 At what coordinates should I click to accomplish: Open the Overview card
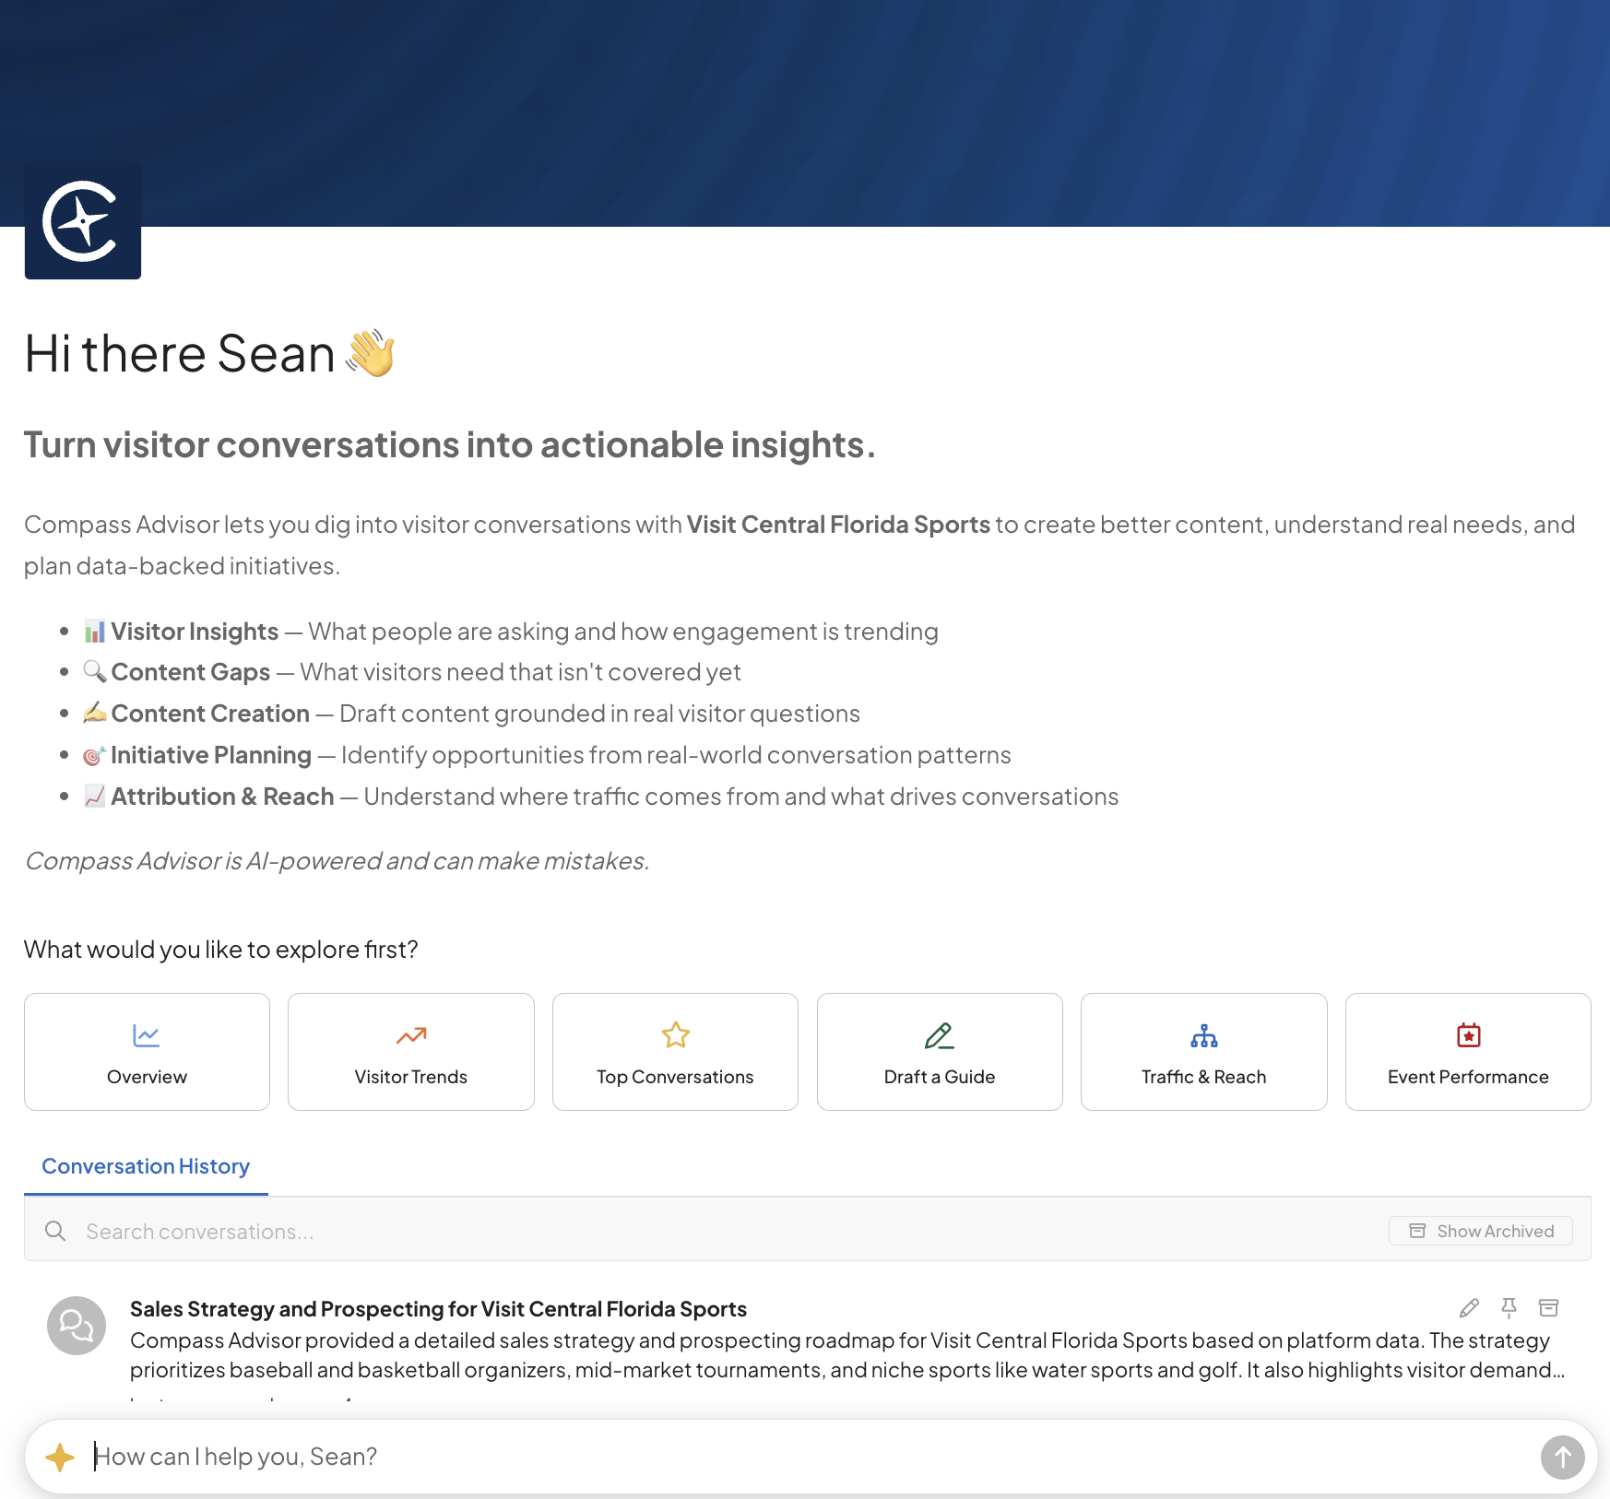coord(147,1052)
